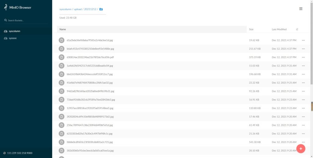Open the hamburger menu at top right

point(301,9)
